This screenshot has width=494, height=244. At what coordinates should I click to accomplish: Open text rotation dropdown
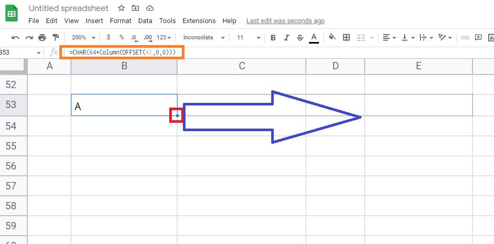pos(445,38)
